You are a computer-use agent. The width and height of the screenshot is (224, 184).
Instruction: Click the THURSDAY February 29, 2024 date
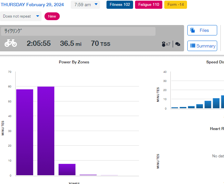click(x=32, y=5)
